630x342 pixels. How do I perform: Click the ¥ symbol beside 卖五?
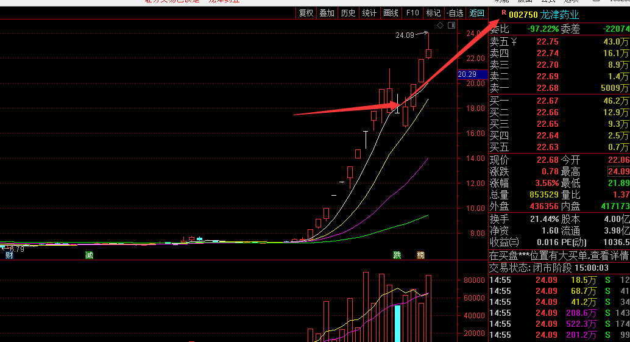click(513, 41)
